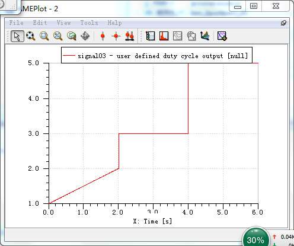Activate the zoom rectangle magnifier tool
The image size is (294, 246).
(x=44, y=36)
